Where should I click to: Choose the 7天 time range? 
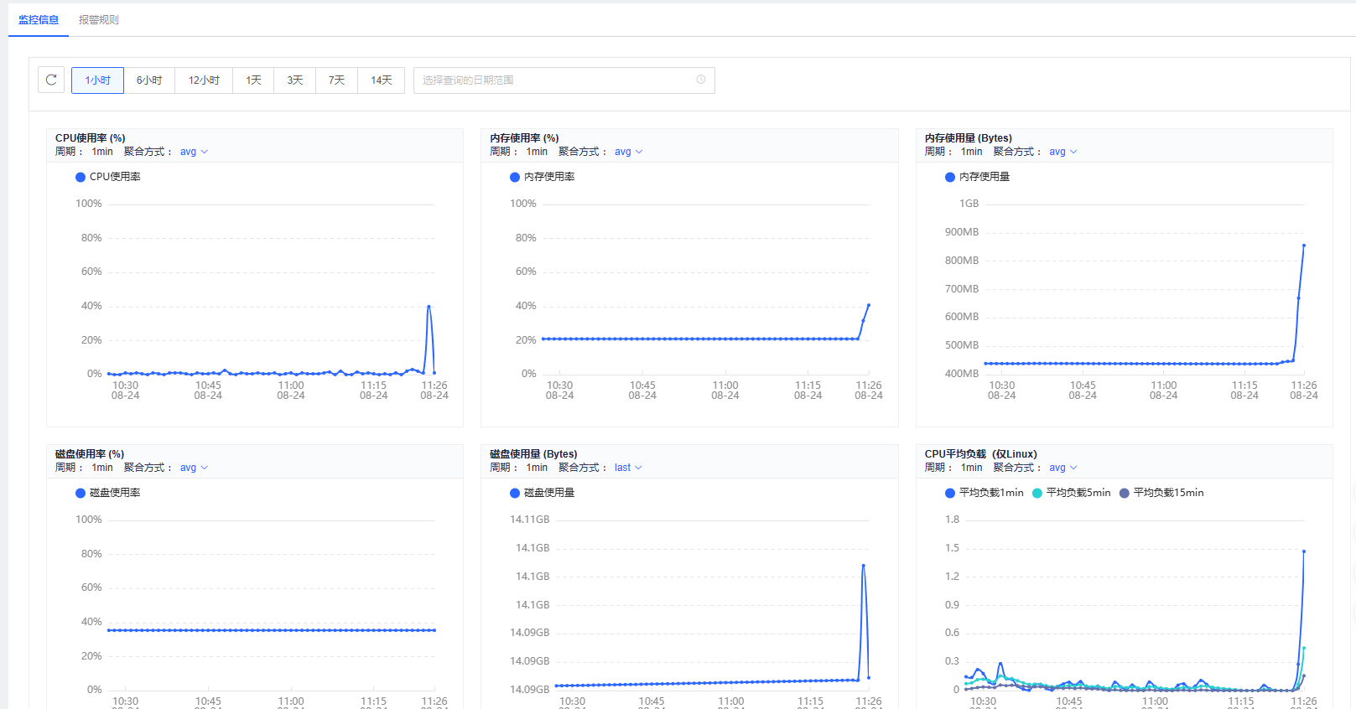point(336,80)
